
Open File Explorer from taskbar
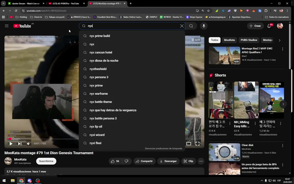(x=13, y=181)
